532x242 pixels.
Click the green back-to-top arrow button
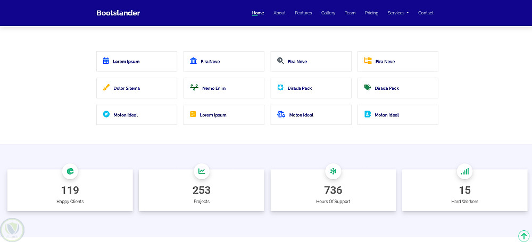[523, 236]
